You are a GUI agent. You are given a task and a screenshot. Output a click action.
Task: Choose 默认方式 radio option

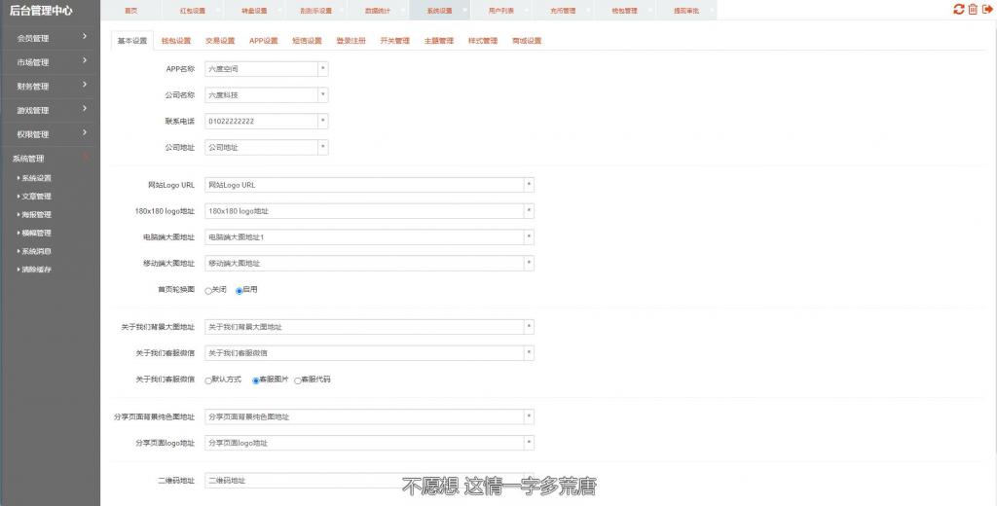click(208, 379)
